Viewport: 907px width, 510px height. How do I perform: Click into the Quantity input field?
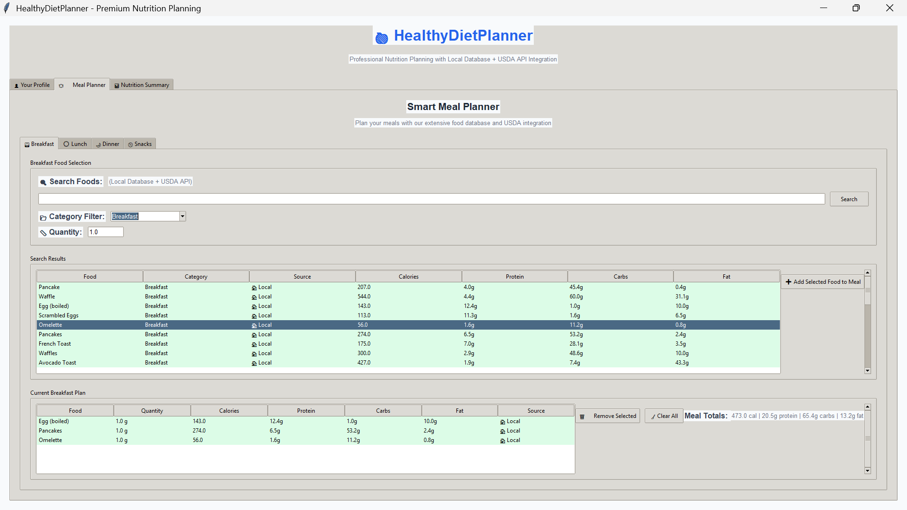point(106,232)
